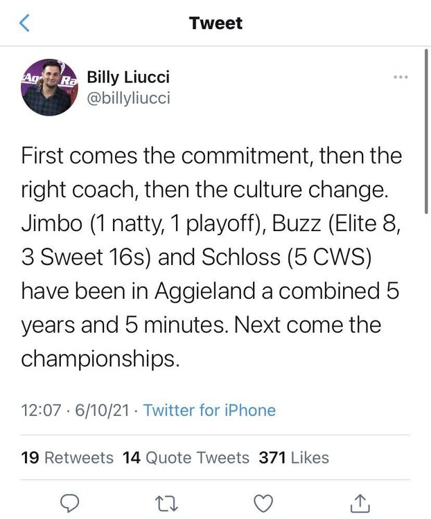Open the three-dot more options menu
The height and width of the screenshot is (519, 431).
tap(401, 76)
